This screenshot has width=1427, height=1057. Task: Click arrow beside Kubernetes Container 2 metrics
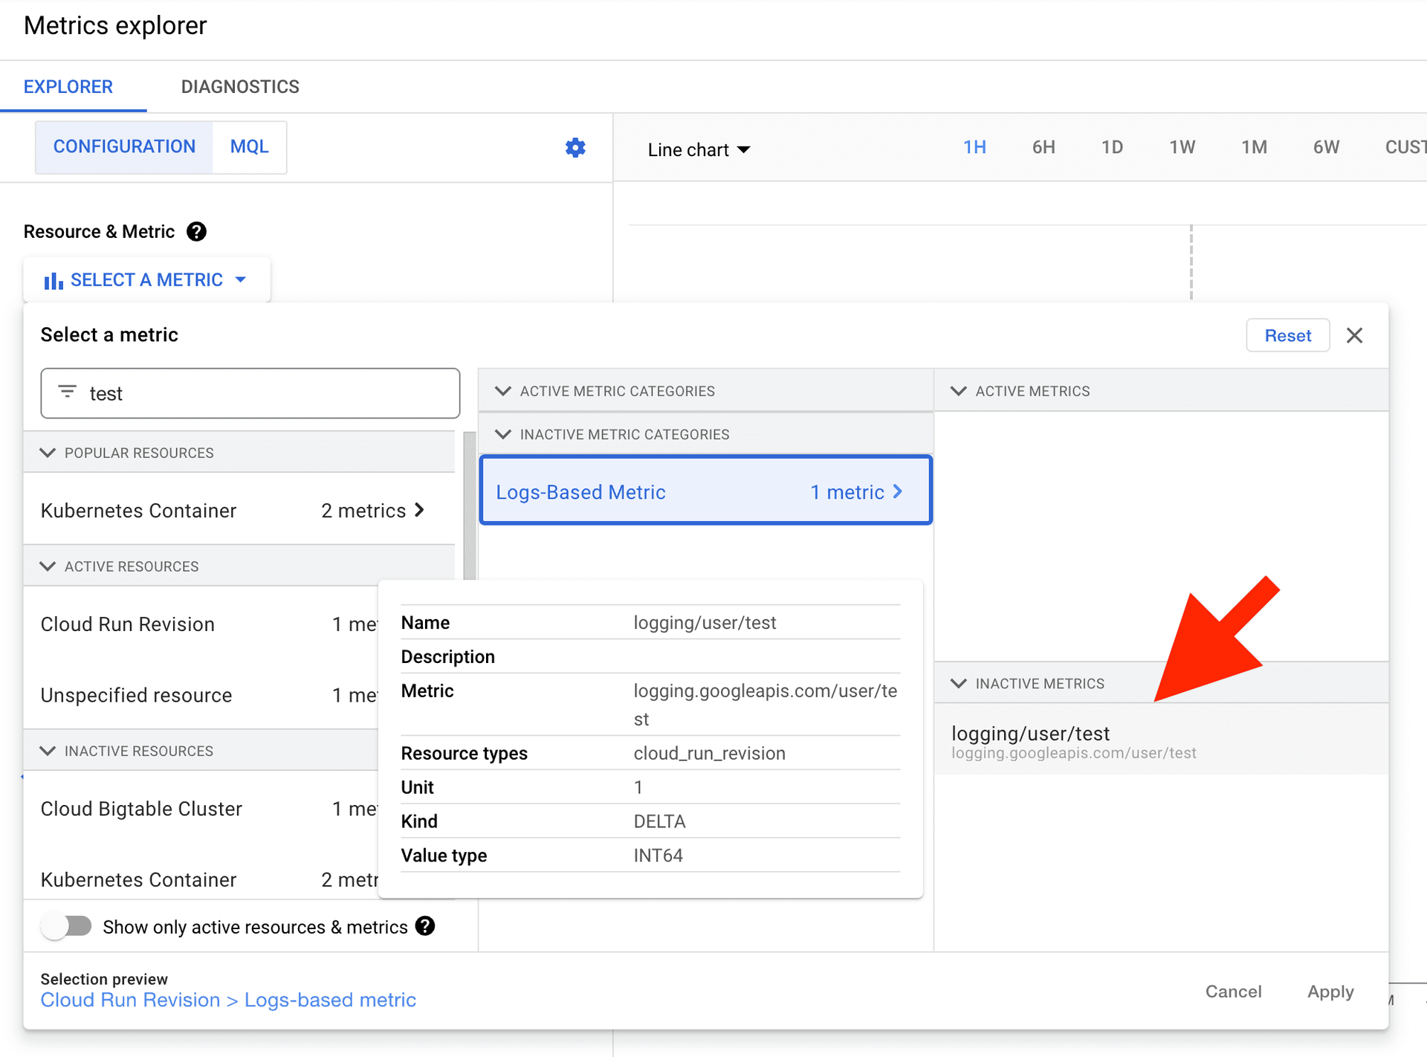[420, 510]
